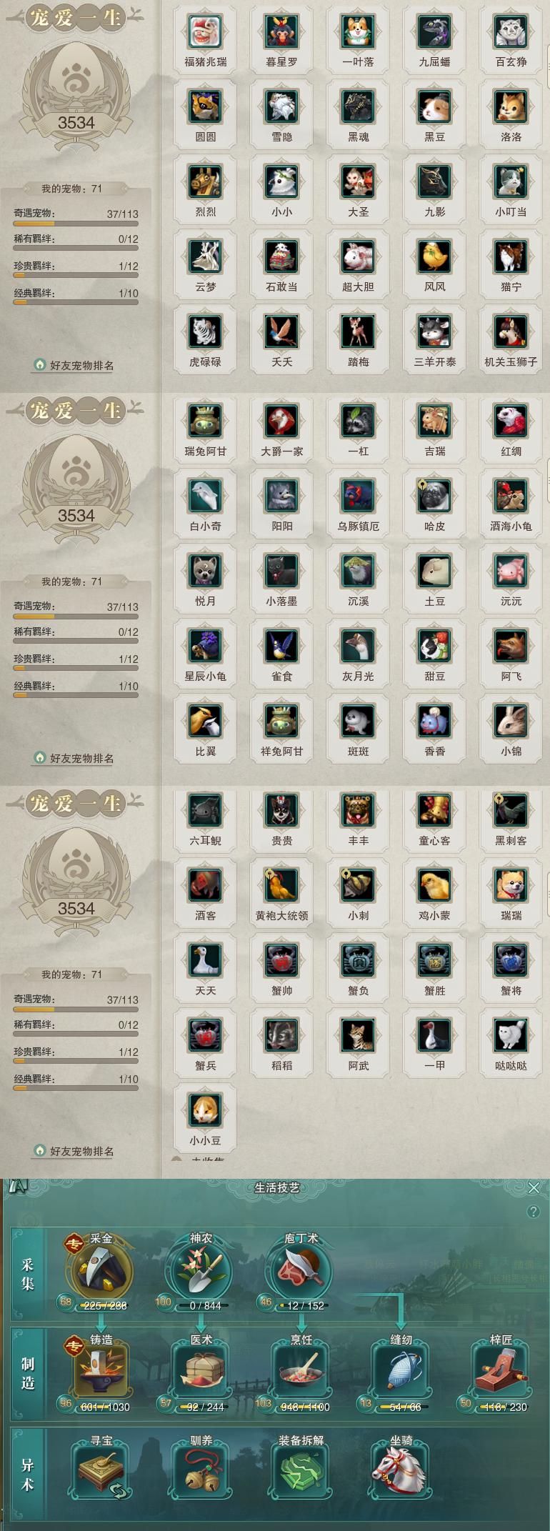Switch to the 采集 category tab
This screenshot has height=1531, width=550.
click(x=28, y=1274)
